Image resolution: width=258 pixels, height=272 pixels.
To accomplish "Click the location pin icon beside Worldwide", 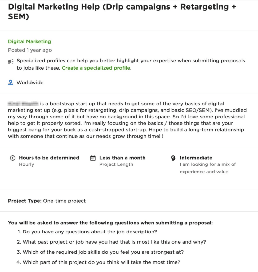I will point(10,82).
